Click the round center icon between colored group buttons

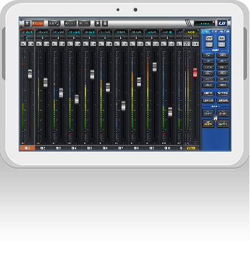(x=215, y=118)
